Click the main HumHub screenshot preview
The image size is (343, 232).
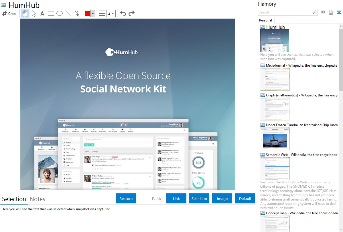(x=127, y=104)
